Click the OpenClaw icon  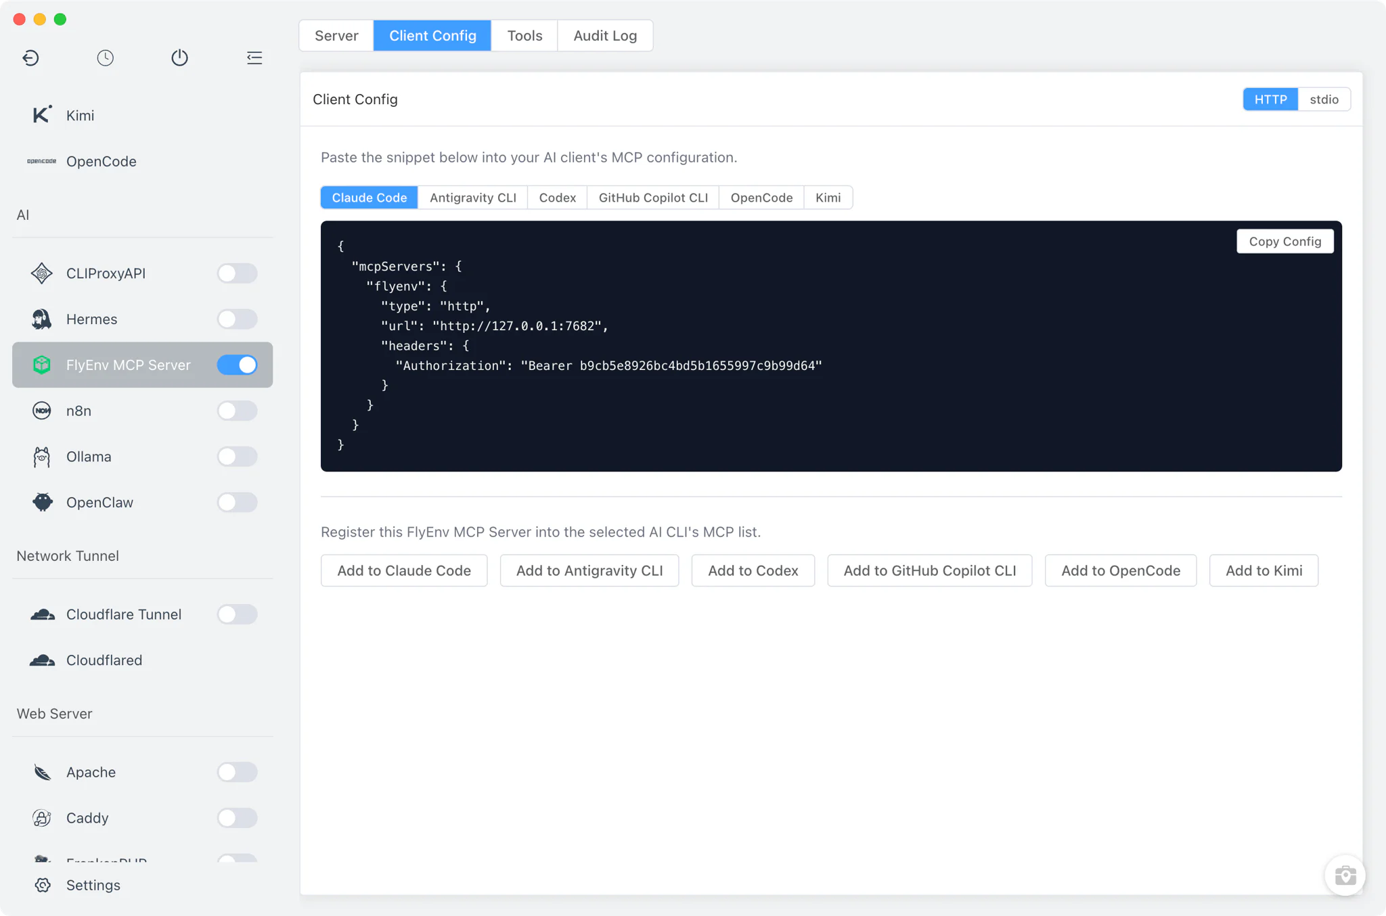[x=42, y=502]
